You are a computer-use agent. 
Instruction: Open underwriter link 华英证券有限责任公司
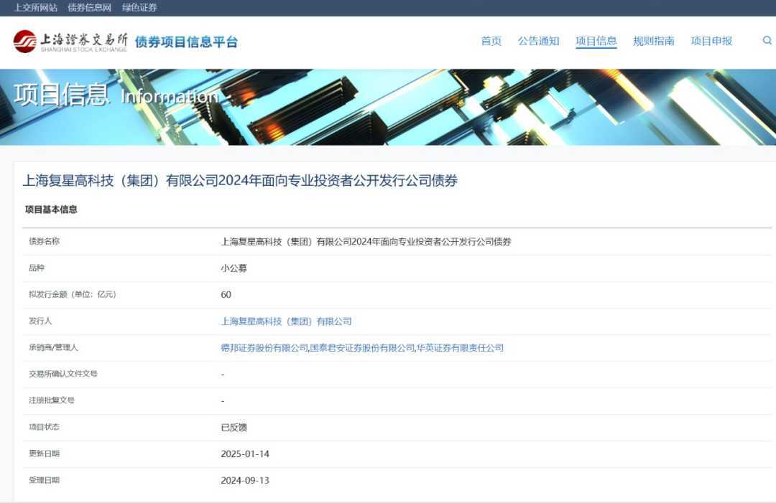(460, 348)
